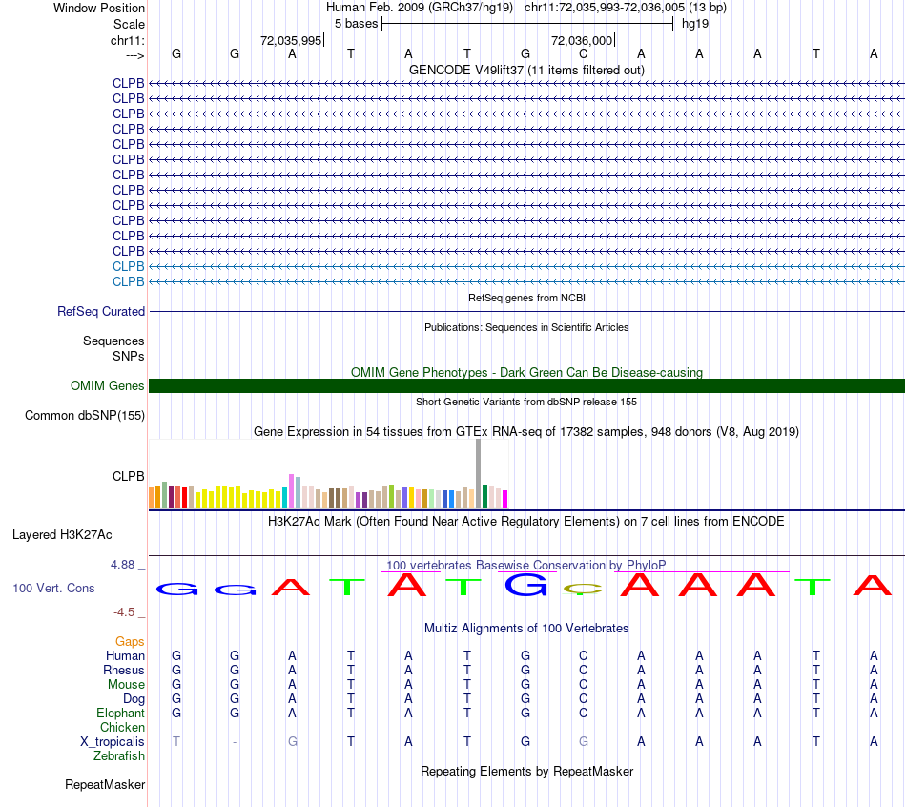Image resolution: width=906 pixels, height=807 pixels.
Task: Click the dash gap in X_tropicalis row
Action: [235, 742]
